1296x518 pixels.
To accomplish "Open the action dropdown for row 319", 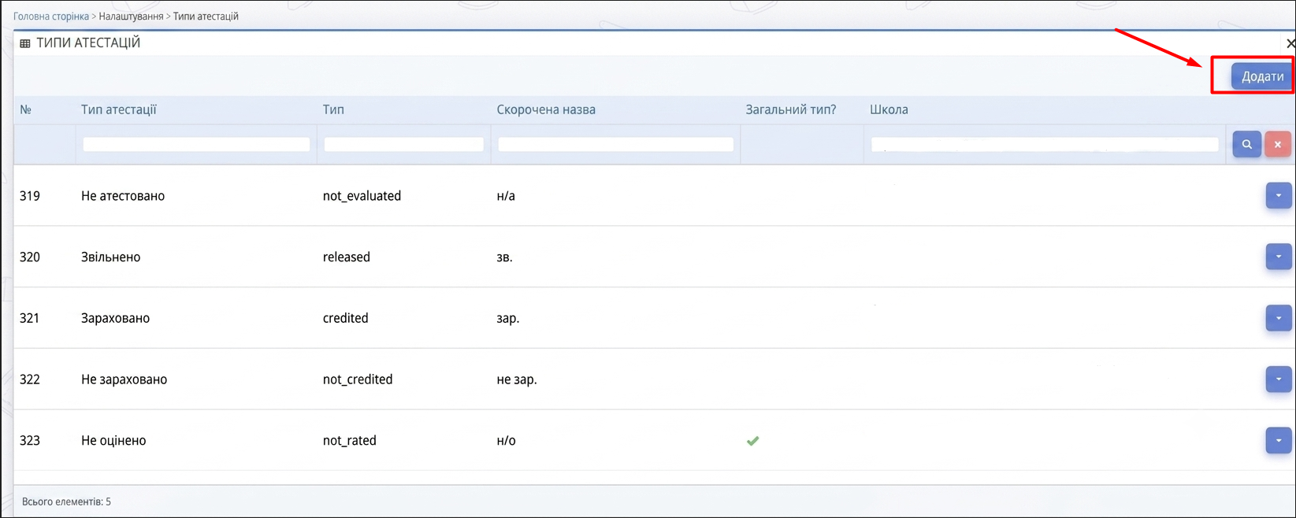I will (1278, 195).
